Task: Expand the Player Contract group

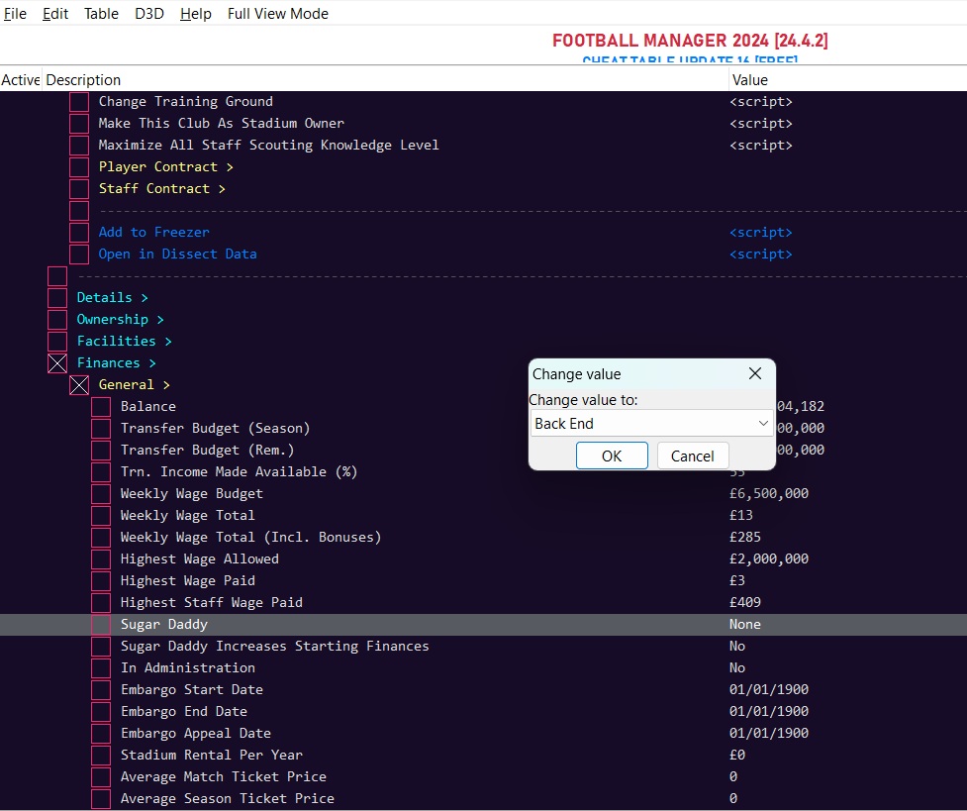Action: click(x=165, y=167)
